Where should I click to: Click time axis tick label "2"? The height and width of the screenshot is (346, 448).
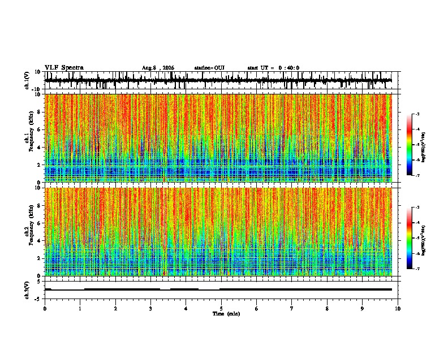(115, 309)
